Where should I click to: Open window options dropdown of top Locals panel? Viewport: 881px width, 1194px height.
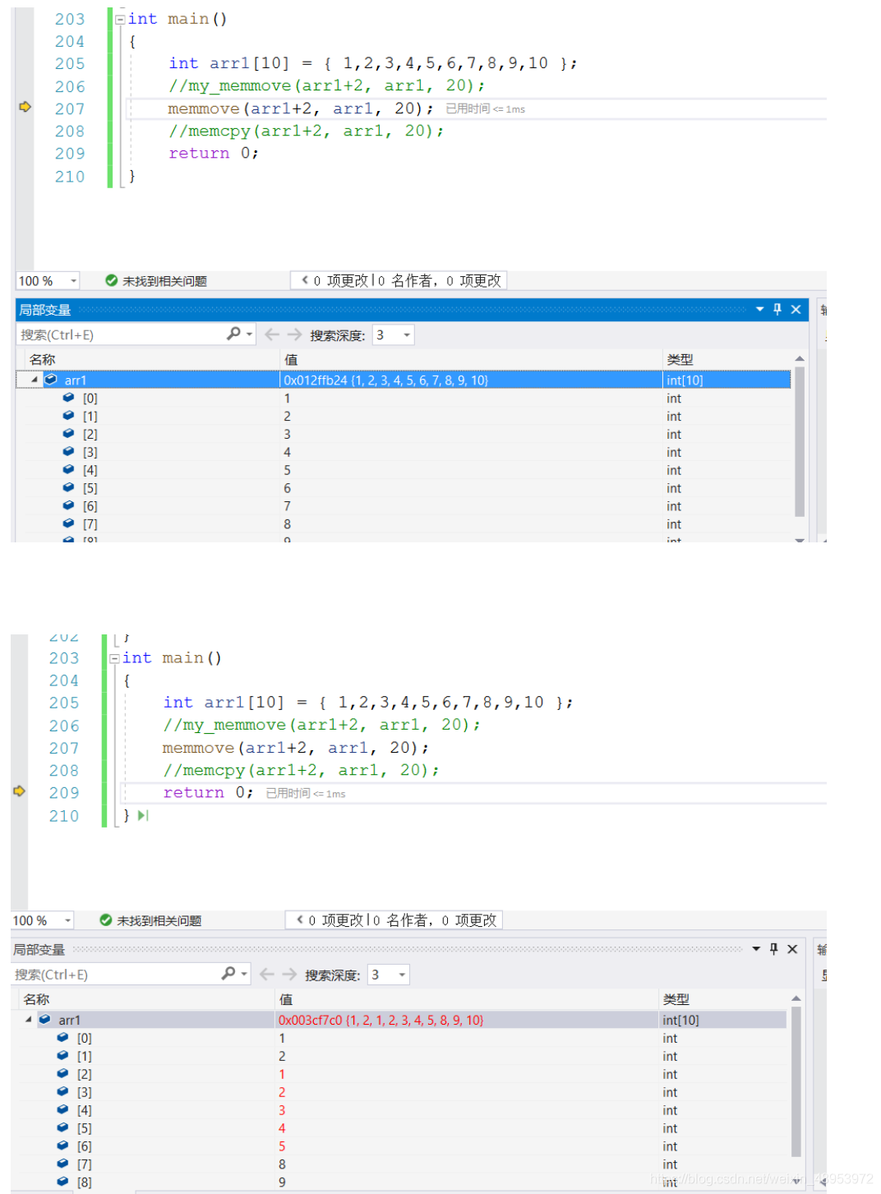point(759,310)
